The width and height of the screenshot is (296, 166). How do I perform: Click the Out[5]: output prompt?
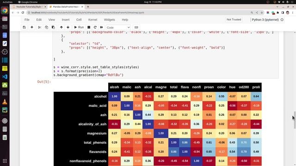(x=44, y=82)
